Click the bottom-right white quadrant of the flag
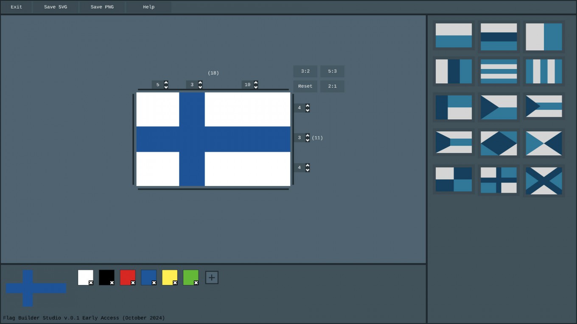The height and width of the screenshot is (324, 577). (247, 169)
